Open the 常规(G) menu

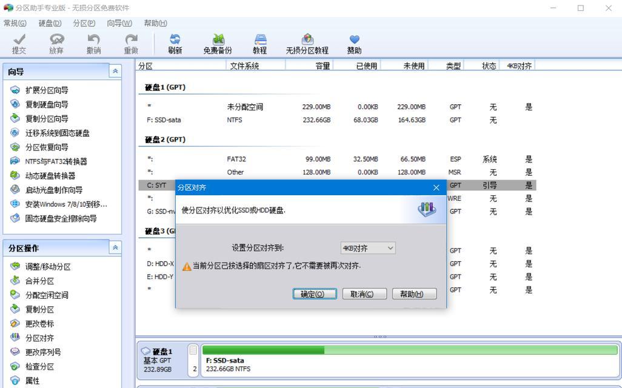click(x=15, y=23)
